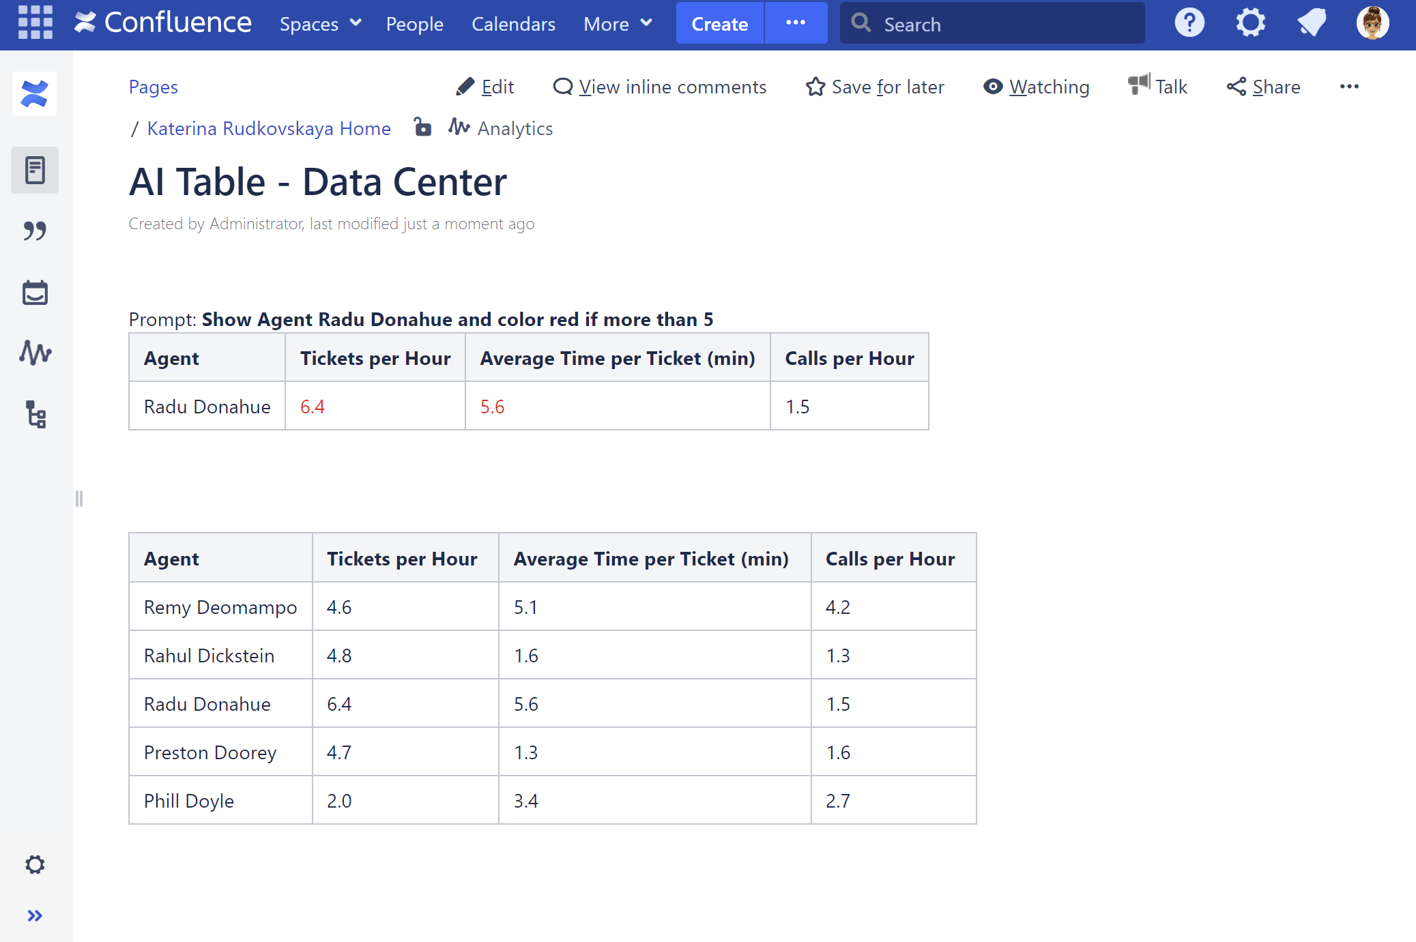The height and width of the screenshot is (942, 1416).
Task: Open the help question mark icon
Action: [x=1189, y=23]
